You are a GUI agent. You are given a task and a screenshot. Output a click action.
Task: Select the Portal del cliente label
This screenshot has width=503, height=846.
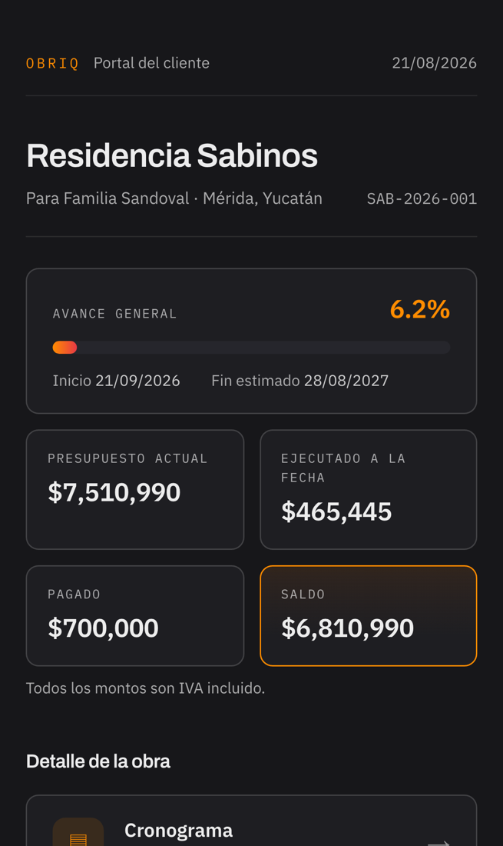(151, 63)
